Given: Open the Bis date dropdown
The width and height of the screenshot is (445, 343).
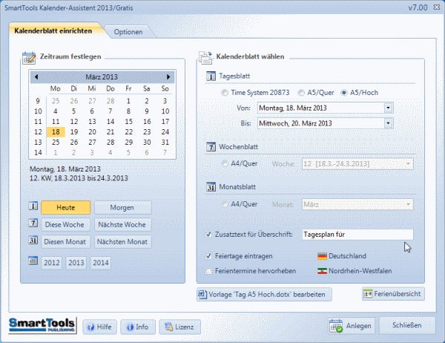Looking at the screenshot, I should [x=388, y=123].
